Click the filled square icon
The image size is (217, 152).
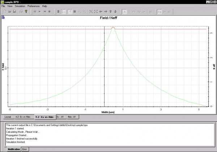click(x=75, y=12)
